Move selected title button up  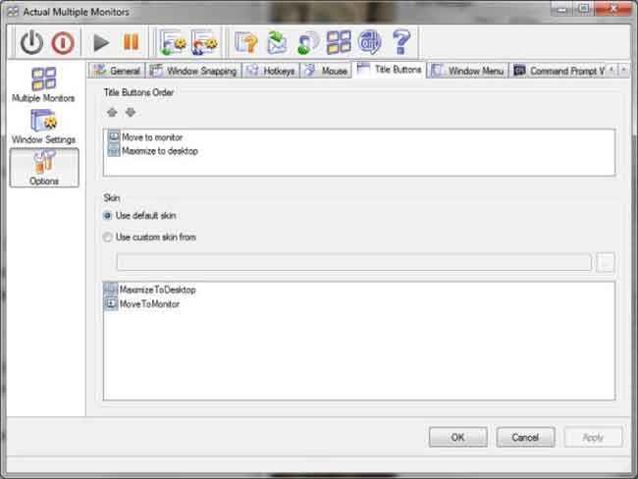(x=112, y=112)
